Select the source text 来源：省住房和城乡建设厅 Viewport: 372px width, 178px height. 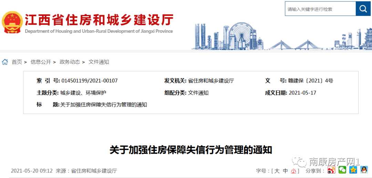86,171
